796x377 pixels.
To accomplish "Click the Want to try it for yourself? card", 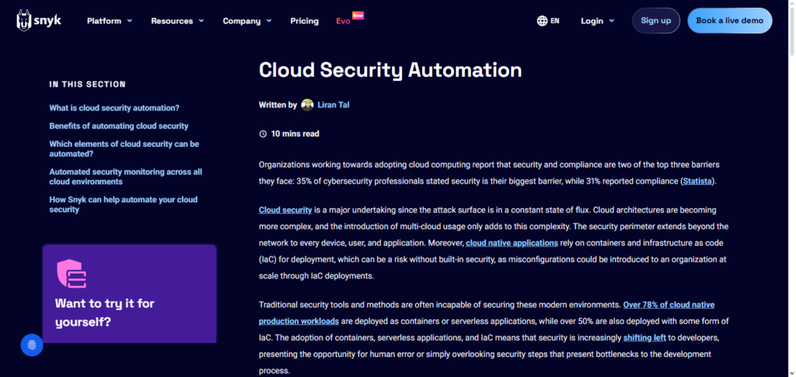I will [x=130, y=294].
